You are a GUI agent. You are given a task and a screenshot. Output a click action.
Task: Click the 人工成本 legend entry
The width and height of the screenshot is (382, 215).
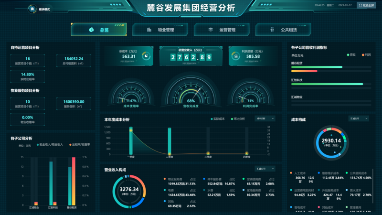tap(302, 177)
